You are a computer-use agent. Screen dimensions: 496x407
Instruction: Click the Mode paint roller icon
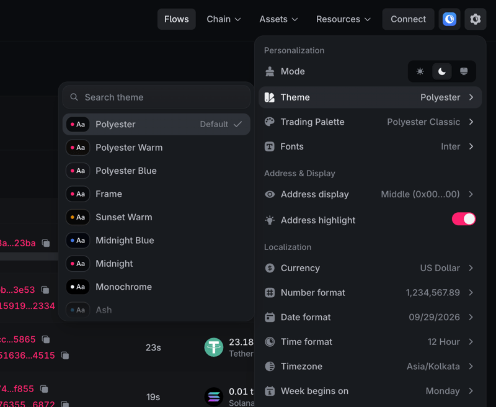pyautogui.click(x=270, y=71)
